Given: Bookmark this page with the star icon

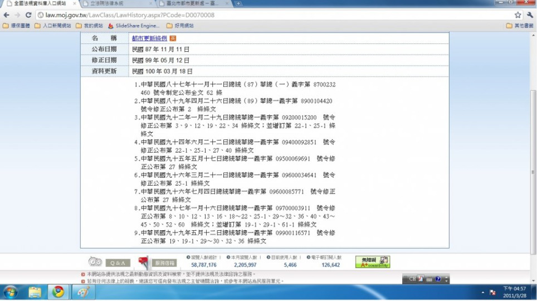Looking at the screenshot, I should tap(518, 15).
